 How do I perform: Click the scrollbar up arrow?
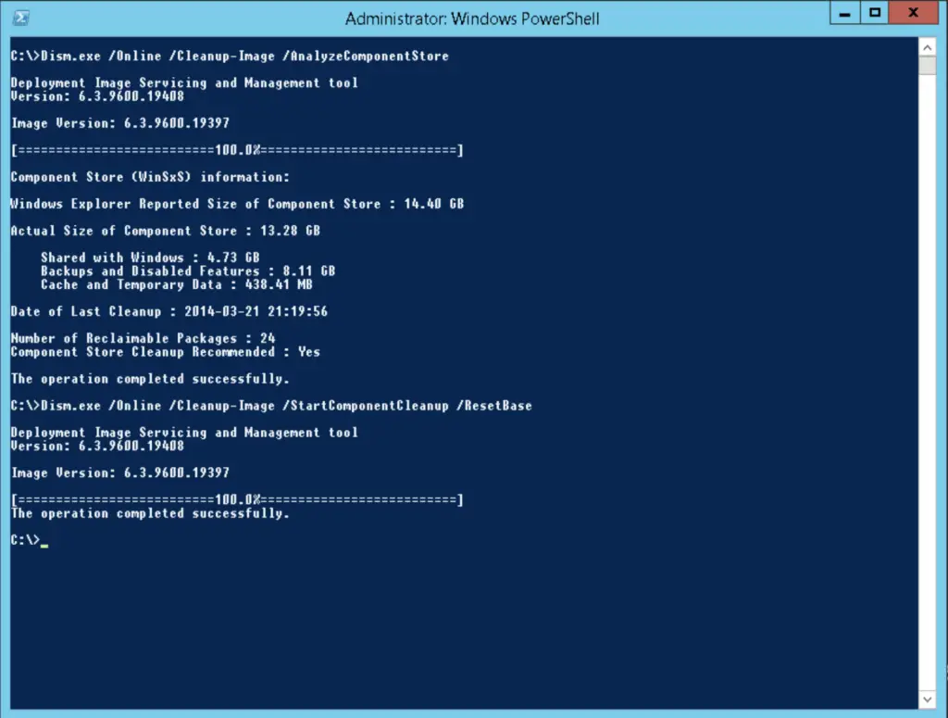tap(927, 46)
